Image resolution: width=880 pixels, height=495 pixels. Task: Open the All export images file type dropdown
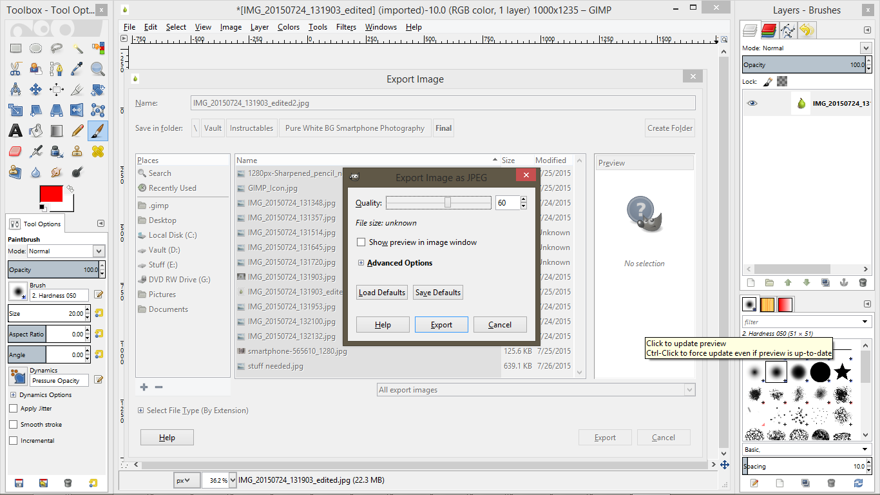[689, 389]
